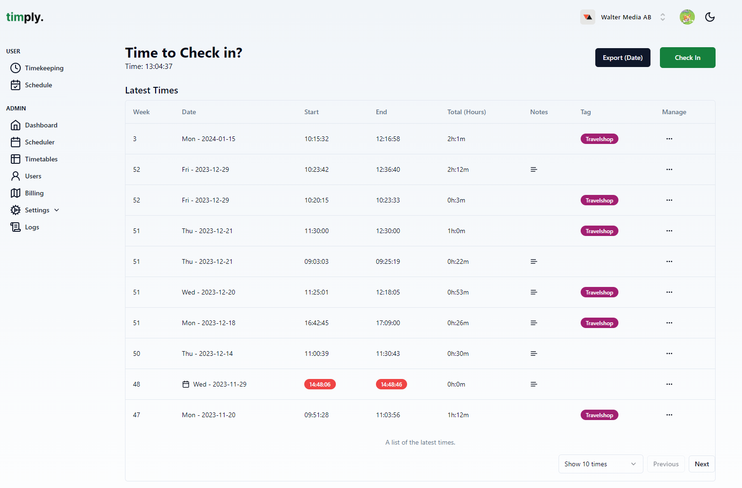
Task: Open manage menu for Mon 2024-01-15 row
Action: coord(669,139)
